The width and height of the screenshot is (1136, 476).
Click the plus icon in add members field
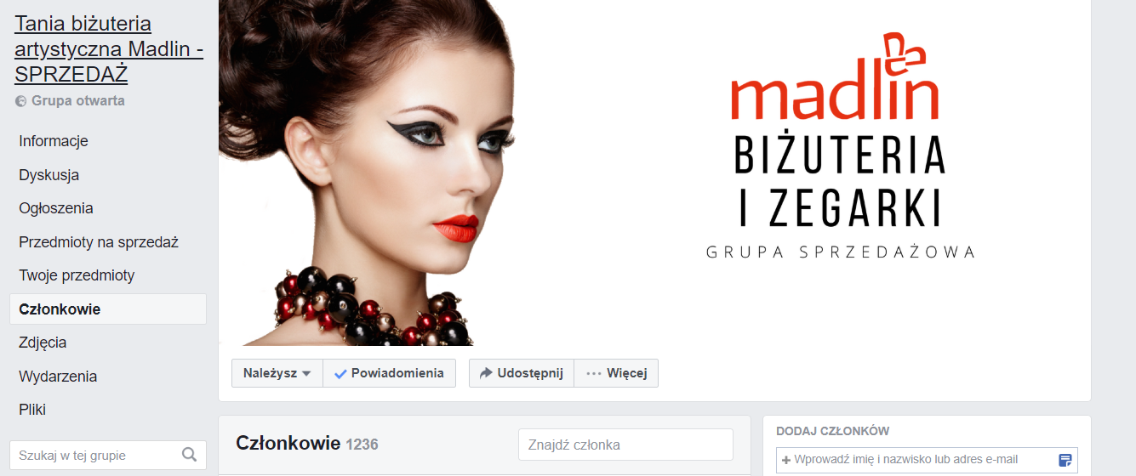(x=786, y=460)
